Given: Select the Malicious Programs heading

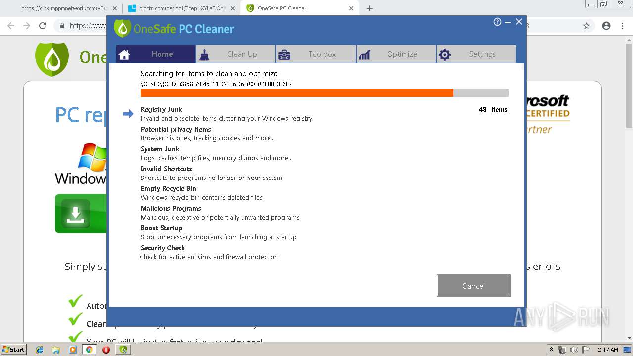Looking at the screenshot, I should click(171, 208).
